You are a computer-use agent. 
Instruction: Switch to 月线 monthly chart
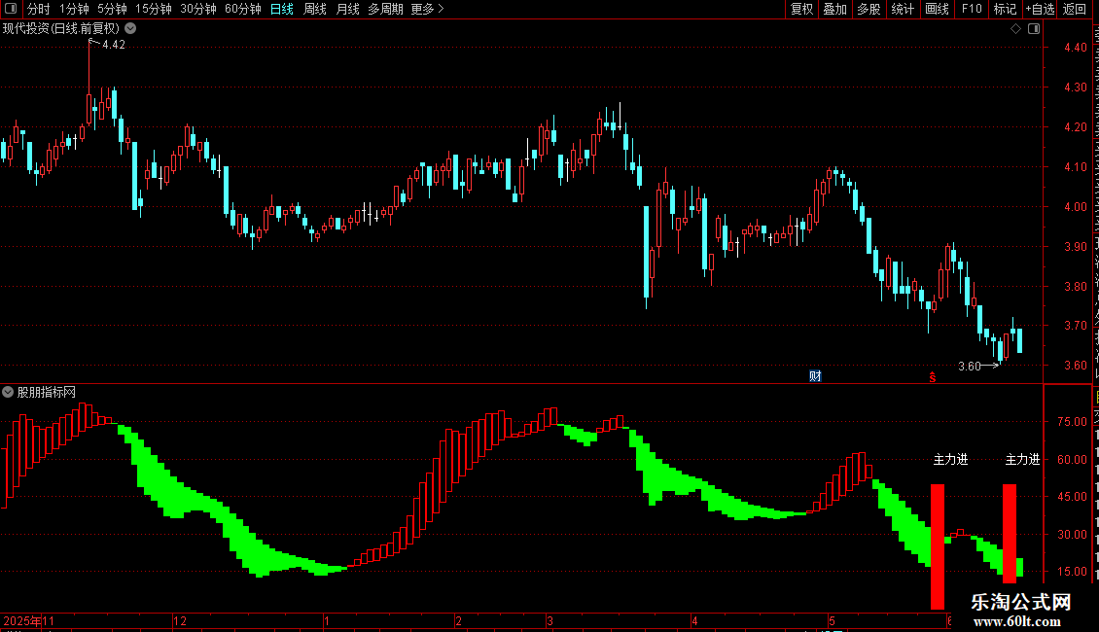click(347, 9)
